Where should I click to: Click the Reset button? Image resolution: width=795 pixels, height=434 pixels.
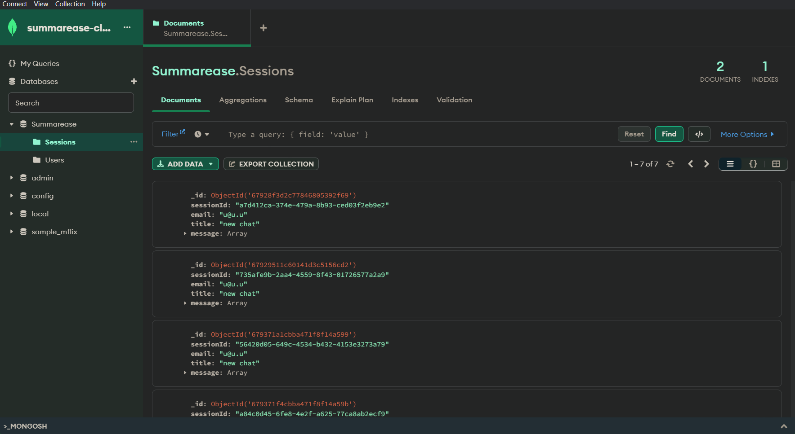(634, 134)
